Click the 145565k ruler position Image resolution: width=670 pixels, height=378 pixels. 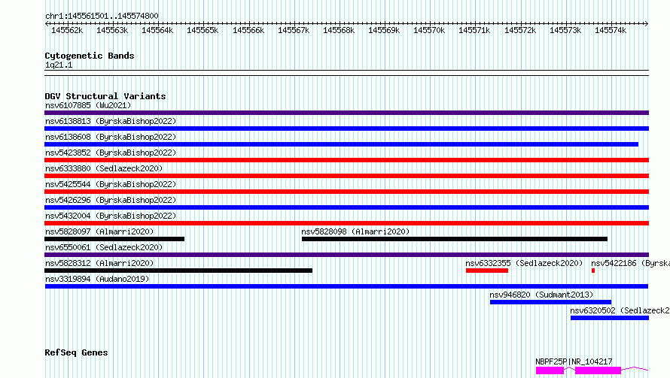pyautogui.click(x=203, y=31)
